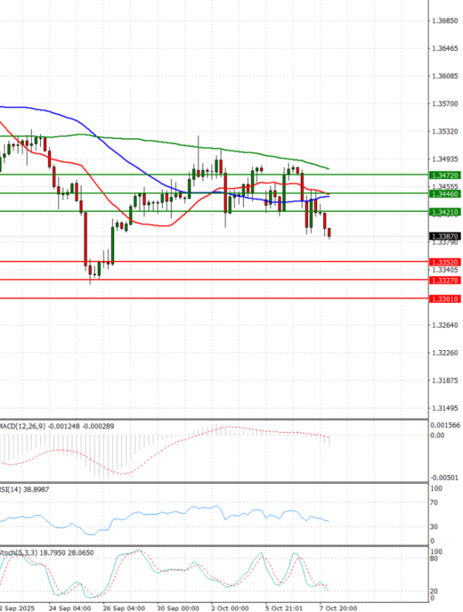This screenshot has height=612, width=463.
Task: Select the last red candlestick on the chart
Action: click(x=330, y=233)
